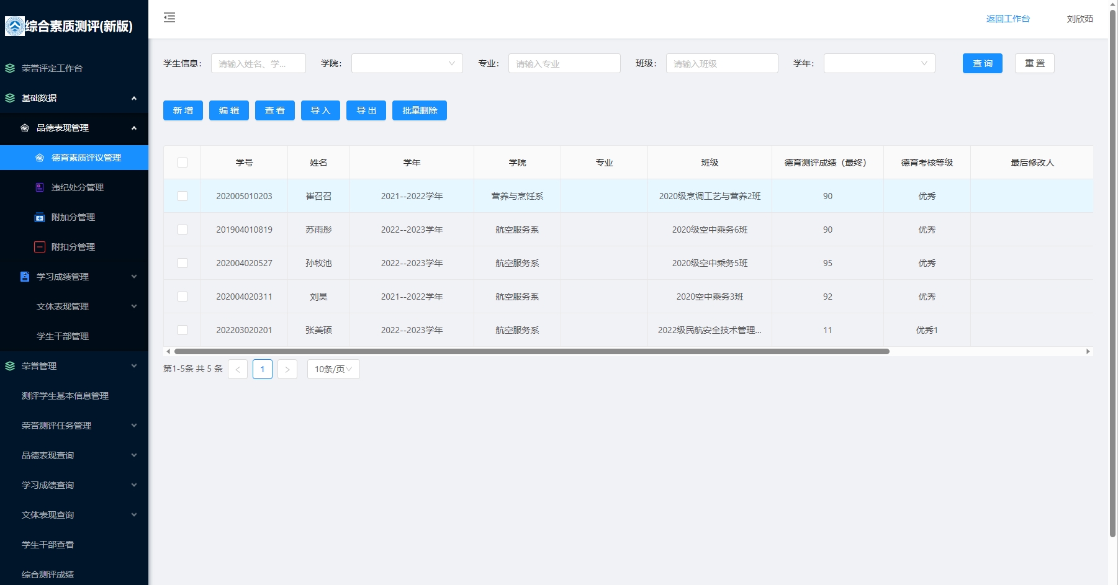The height and width of the screenshot is (585, 1118).
Task: Click the 查看 button
Action: [275, 110]
